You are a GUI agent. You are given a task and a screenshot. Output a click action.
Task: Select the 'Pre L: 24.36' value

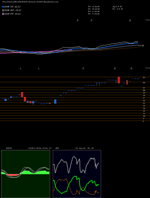[94, 11]
